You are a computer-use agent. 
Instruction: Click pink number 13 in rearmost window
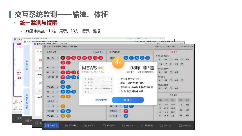pyautogui.click(x=19, y=47)
